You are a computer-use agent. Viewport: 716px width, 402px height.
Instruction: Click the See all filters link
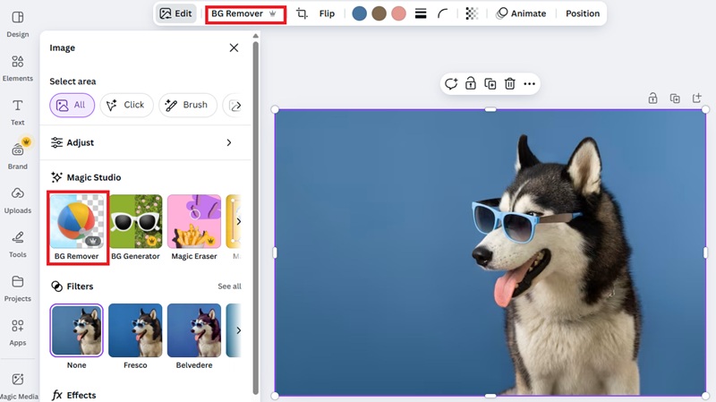(229, 287)
